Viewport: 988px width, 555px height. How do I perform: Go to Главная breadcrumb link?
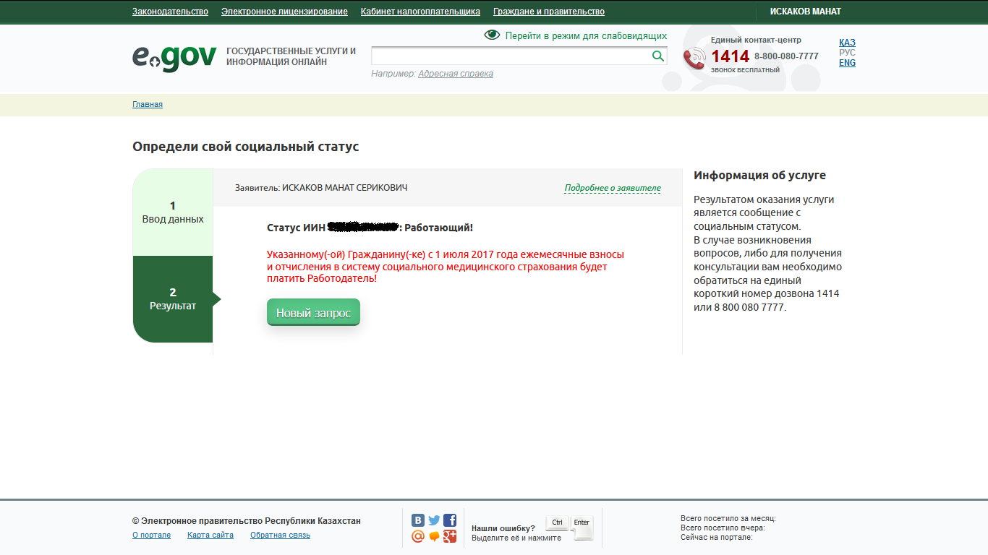148,104
